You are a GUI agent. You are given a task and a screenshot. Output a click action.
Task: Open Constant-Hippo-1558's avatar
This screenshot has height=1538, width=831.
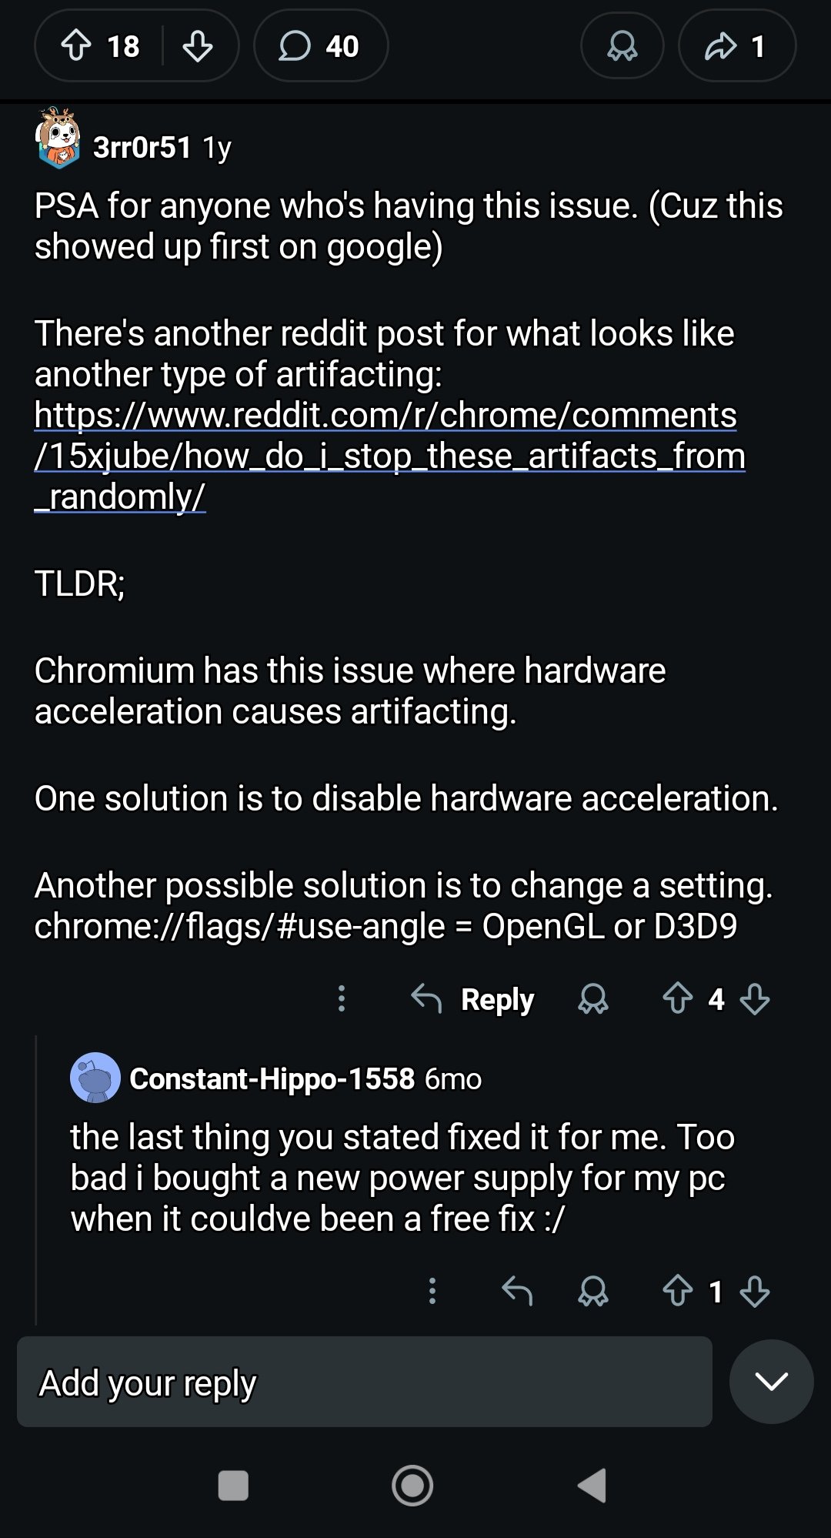(x=95, y=1078)
